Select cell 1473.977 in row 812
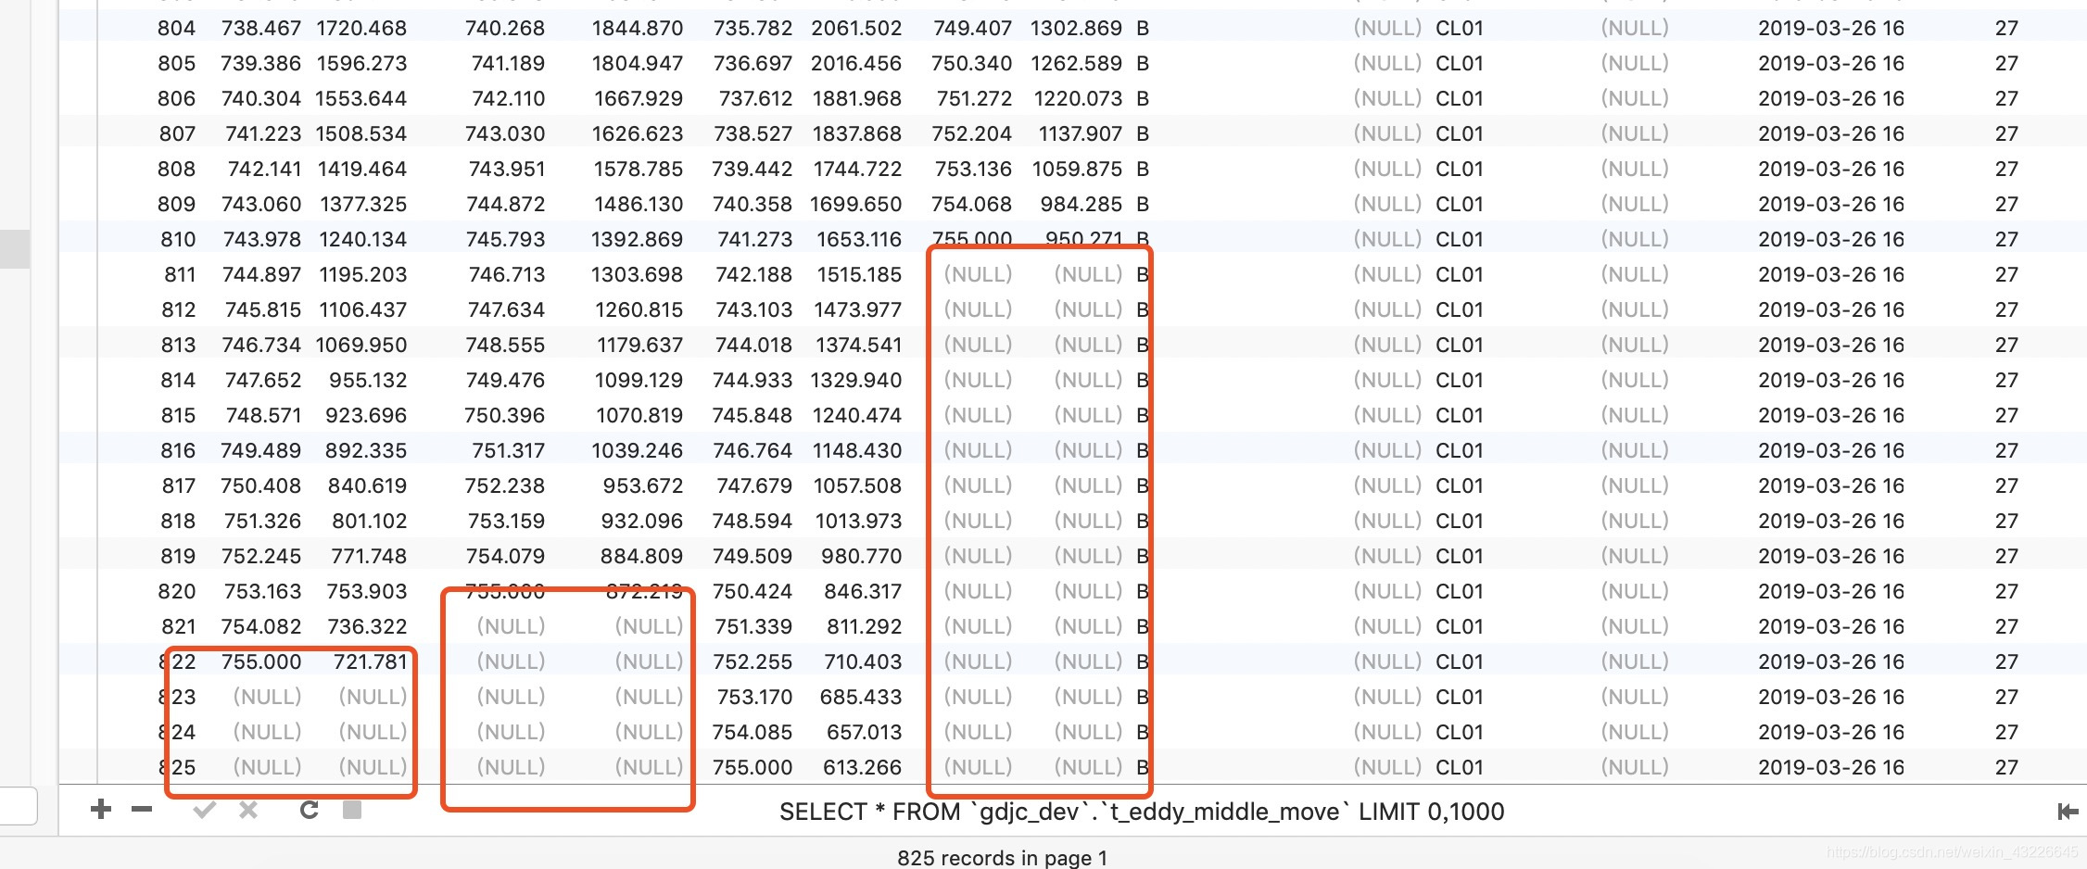The width and height of the screenshot is (2087, 869). pyautogui.click(x=857, y=309)
